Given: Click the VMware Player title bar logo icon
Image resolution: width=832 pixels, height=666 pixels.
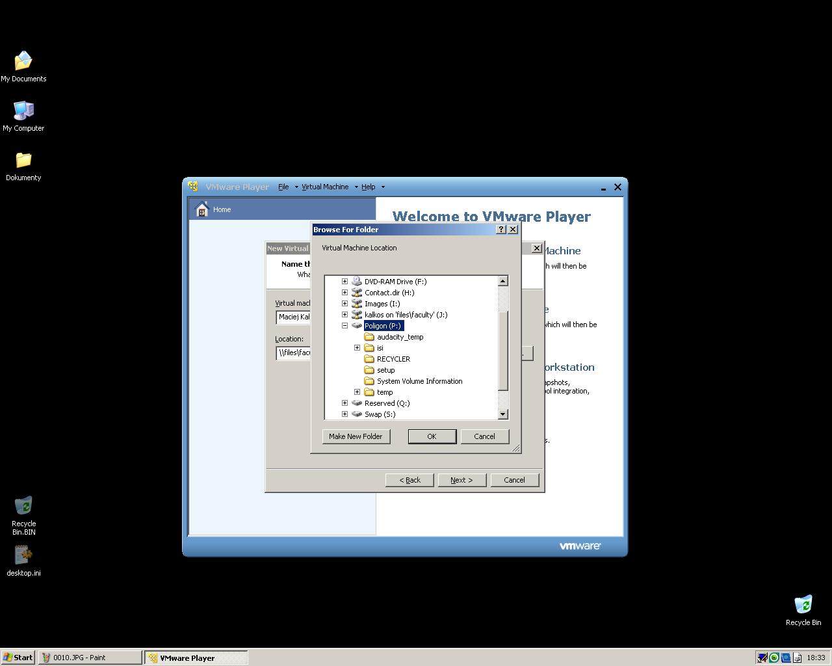Looking at the screenshot, I should pos(193,187).
